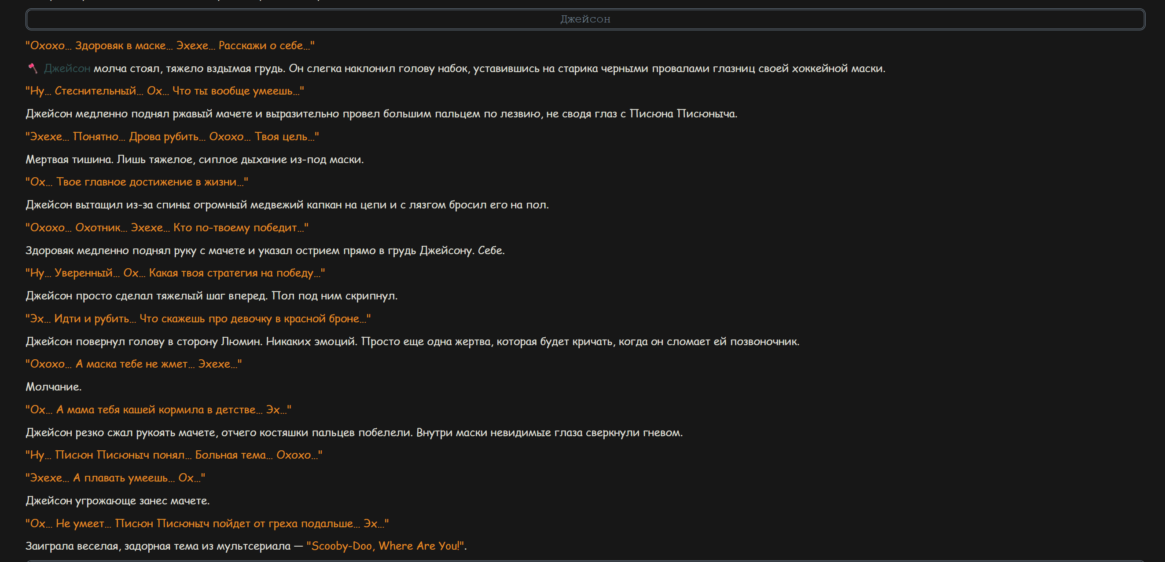The image size is (1165, 562).
Task: Click the quote 'А маска тебе не жмет'
Action: (x=133, y=364)
